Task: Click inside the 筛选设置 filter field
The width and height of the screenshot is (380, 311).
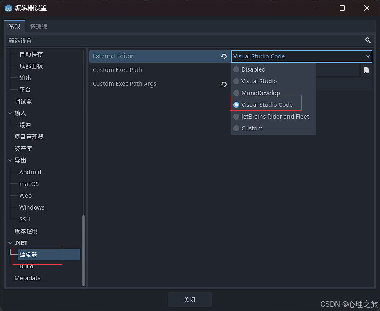Action: 169,40
